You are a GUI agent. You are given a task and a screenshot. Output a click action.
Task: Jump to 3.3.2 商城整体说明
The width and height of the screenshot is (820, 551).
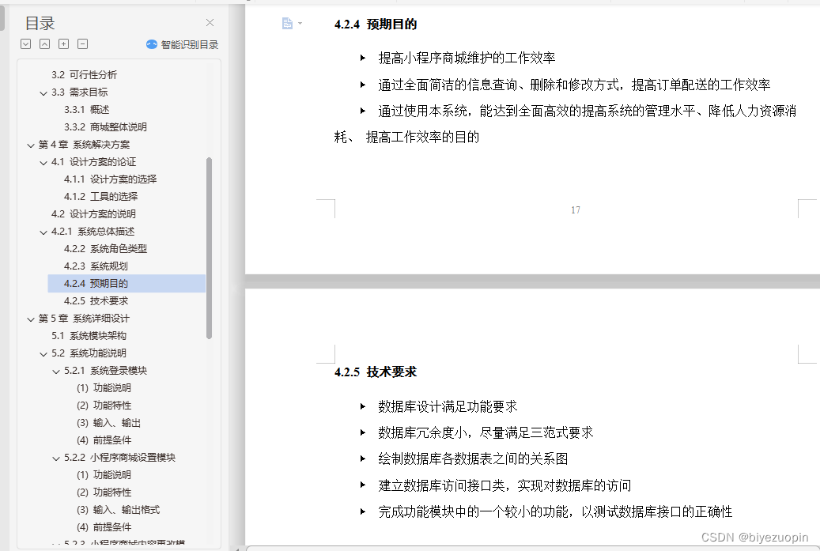[x=105, y=126]
